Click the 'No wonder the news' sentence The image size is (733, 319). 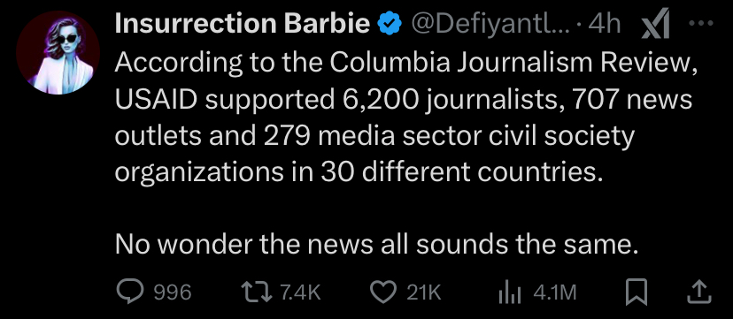pos(376,245)
